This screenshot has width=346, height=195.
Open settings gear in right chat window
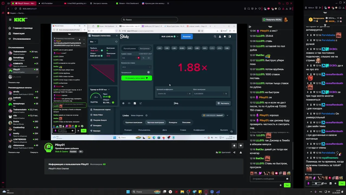(x=335, y=183)
